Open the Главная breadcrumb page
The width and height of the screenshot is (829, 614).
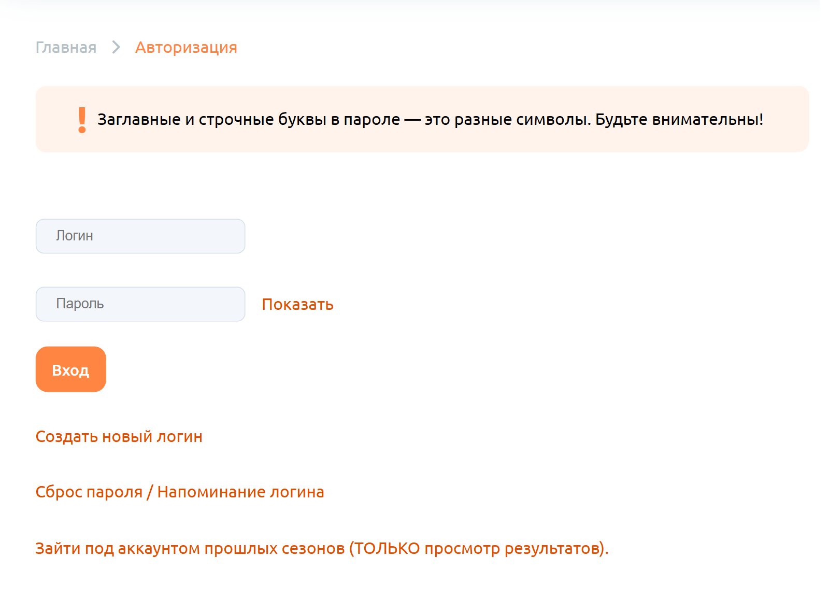pos(65,47)
